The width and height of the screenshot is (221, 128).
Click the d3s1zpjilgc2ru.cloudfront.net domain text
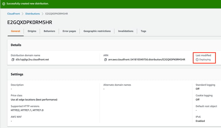coord(32,59)
